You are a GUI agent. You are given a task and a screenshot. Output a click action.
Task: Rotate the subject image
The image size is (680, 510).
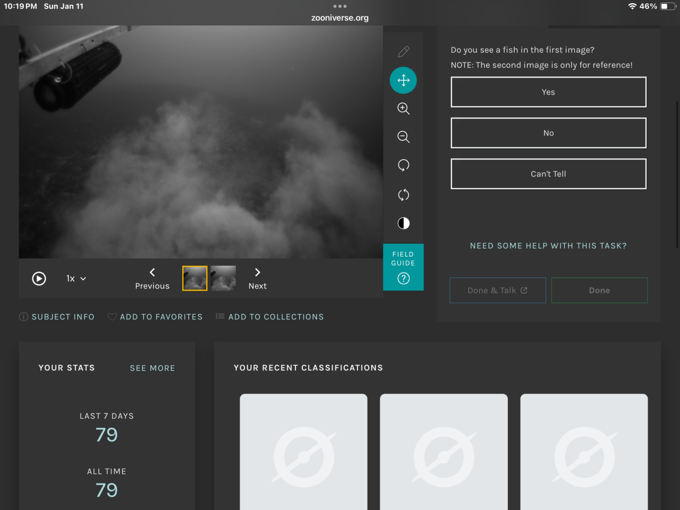coord(403,166)
